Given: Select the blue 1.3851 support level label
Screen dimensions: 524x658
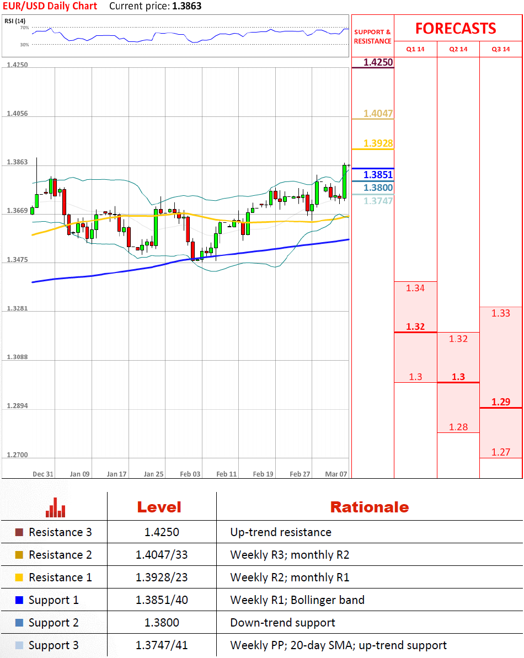Looking at the screenshot, I should (x=378, y=175).
